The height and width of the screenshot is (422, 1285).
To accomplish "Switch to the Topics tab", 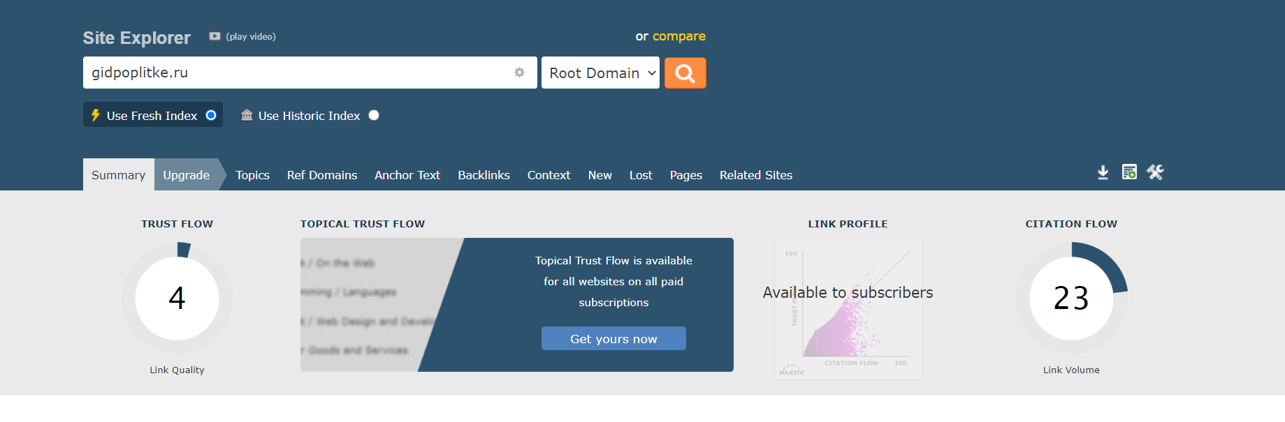I will 252,175.
